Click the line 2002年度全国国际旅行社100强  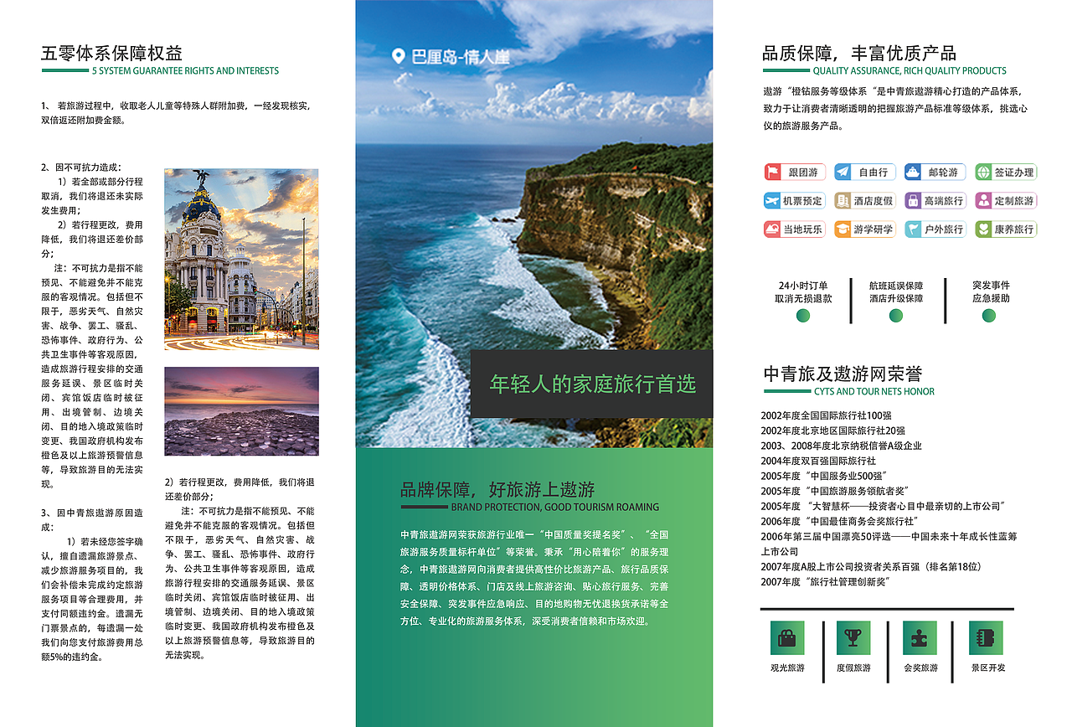tap(827, 415)
